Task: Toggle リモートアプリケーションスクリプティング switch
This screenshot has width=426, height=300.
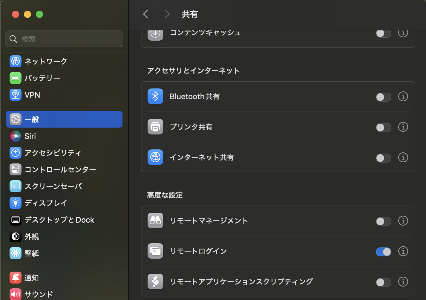Action: point(383,282)
